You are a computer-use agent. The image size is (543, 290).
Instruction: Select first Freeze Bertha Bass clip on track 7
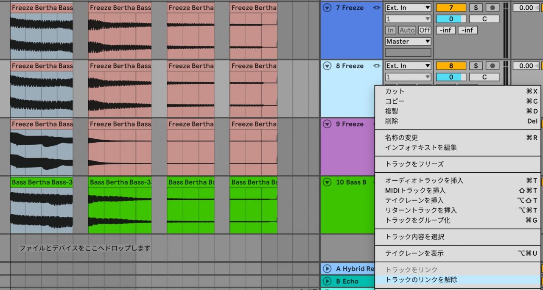(x=42, y=30)
